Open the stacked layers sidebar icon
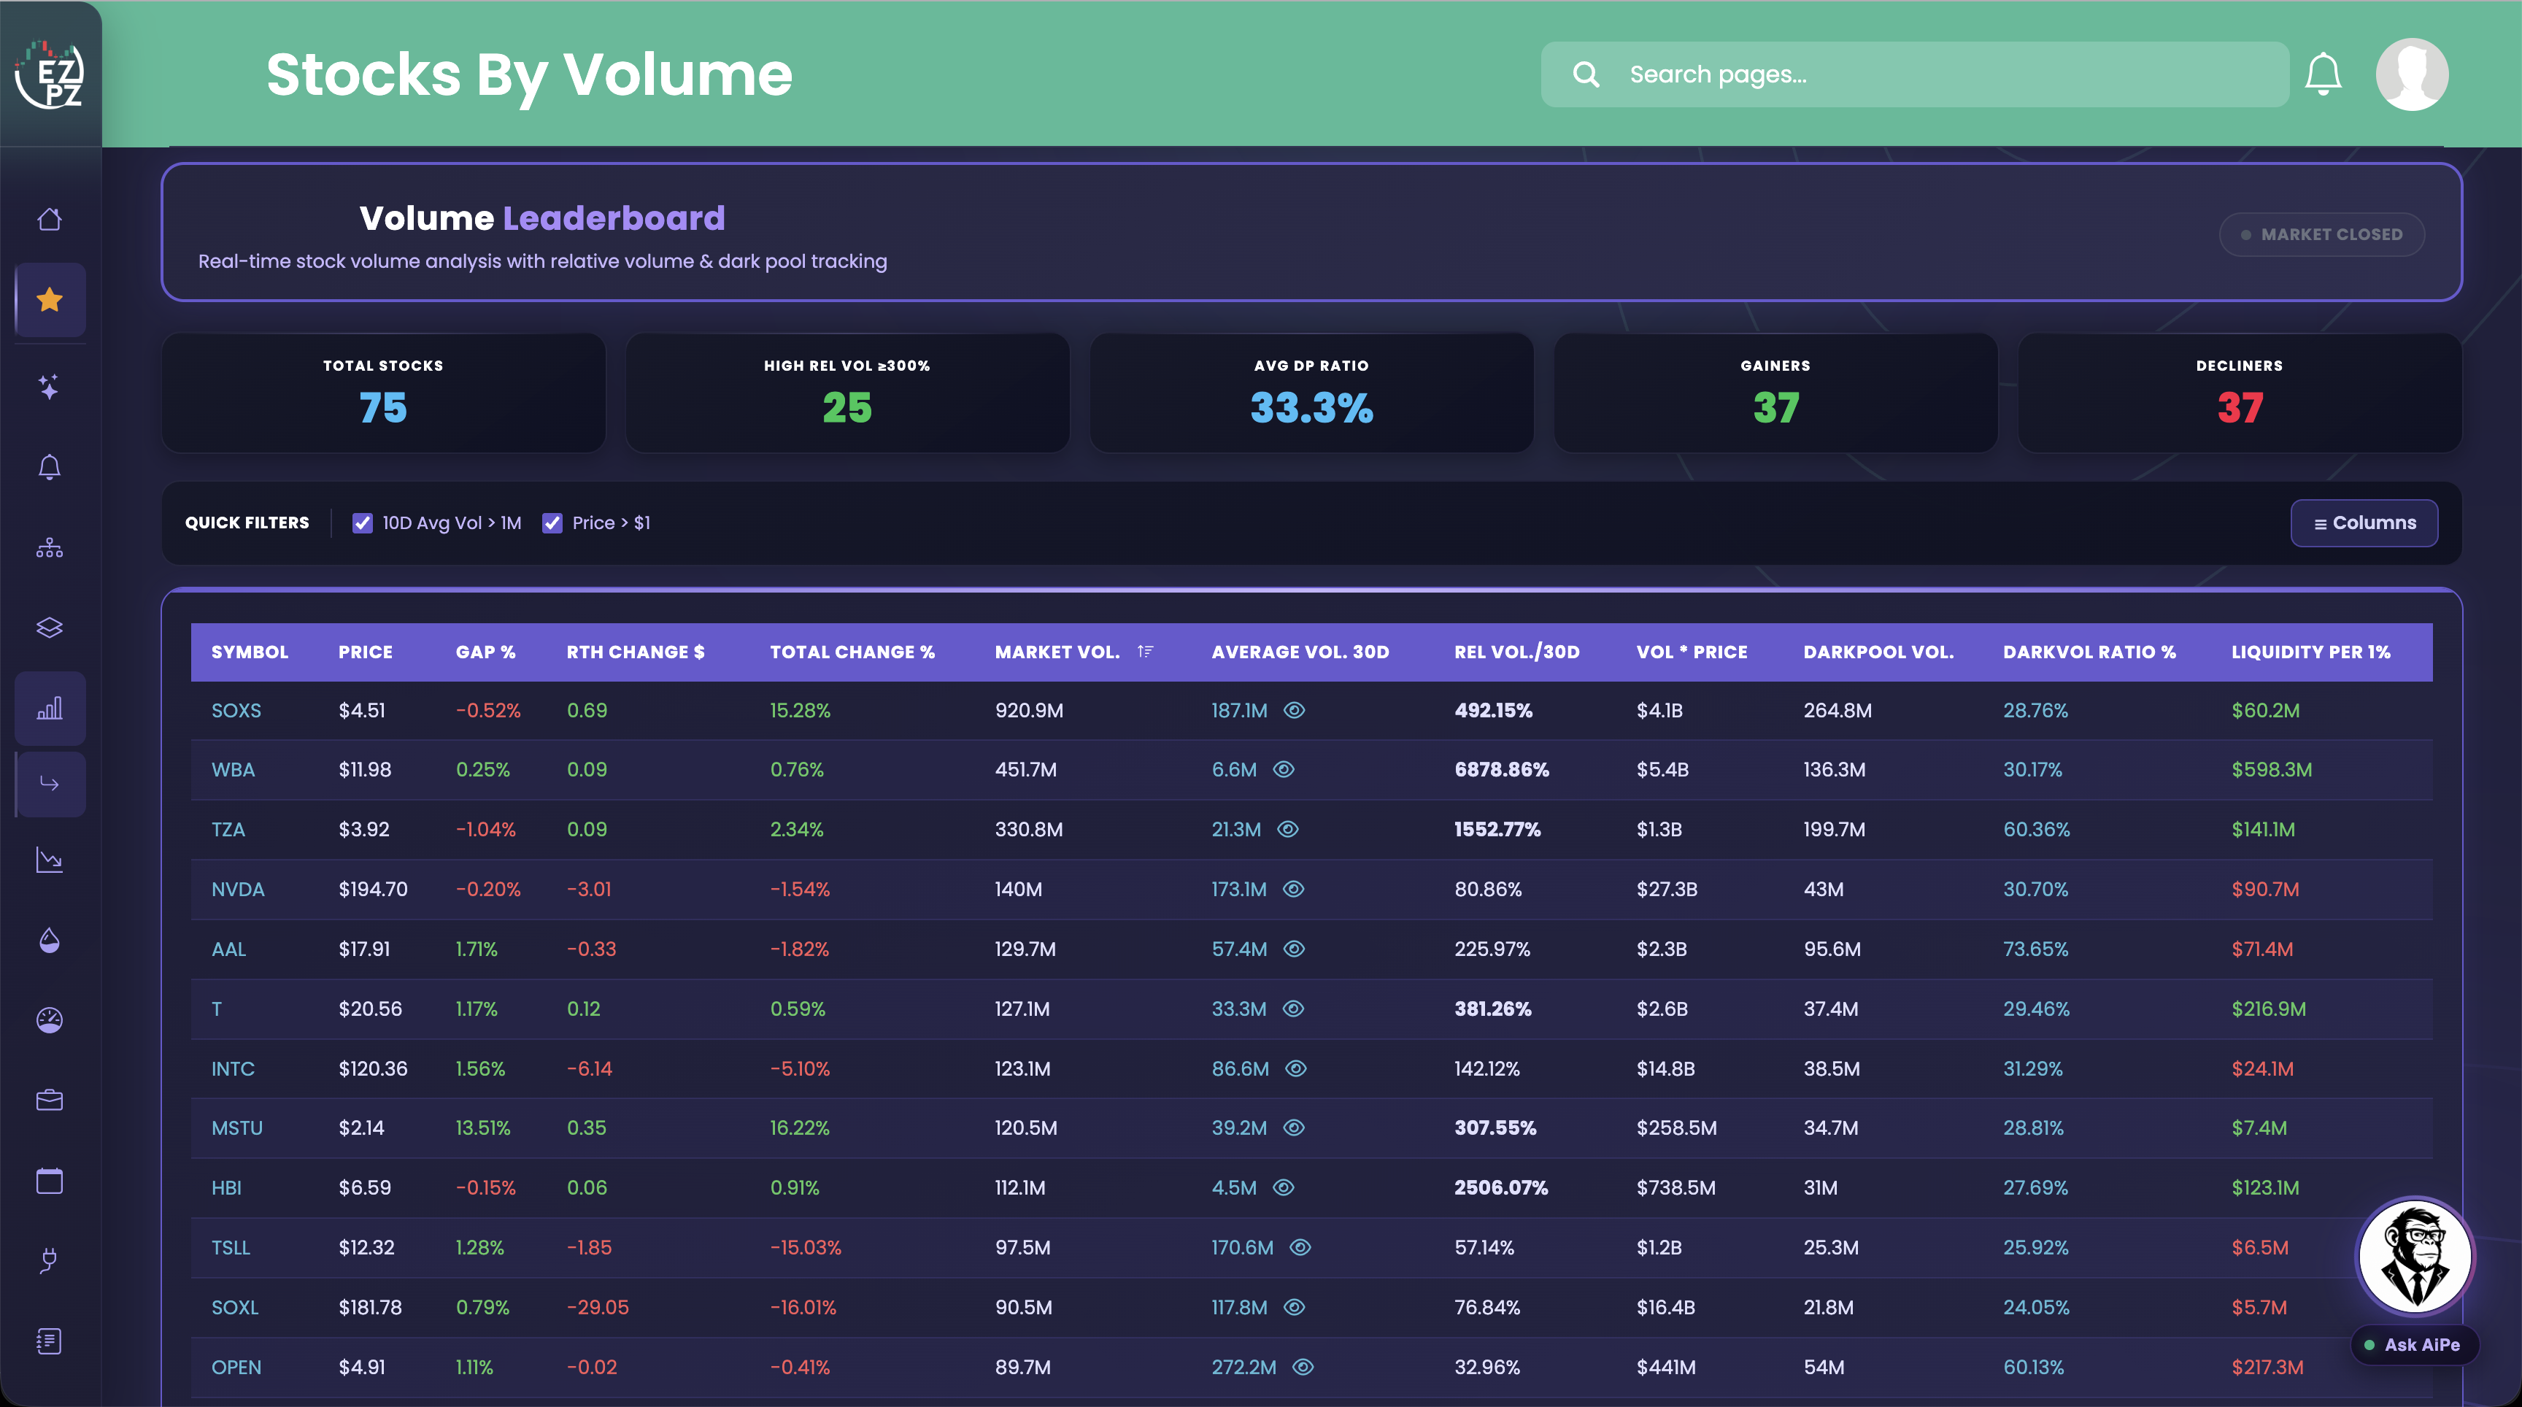This screenshot has height=1407, width=2522. click(x=49, y=628)
